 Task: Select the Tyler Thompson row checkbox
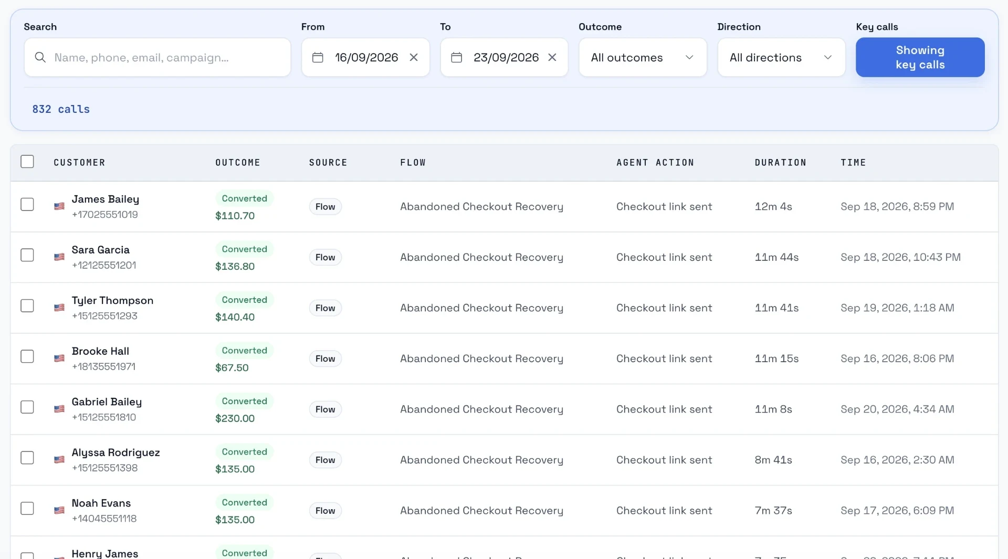tap(27, 305)
